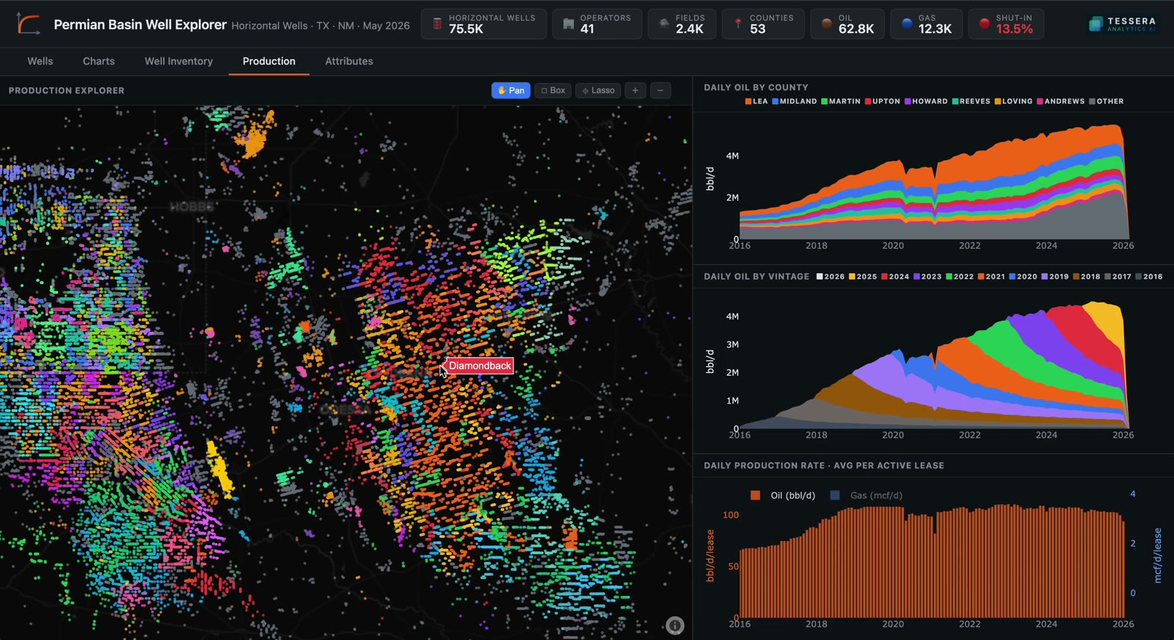This screenshot has width=1174, height=640.
Task: Go to the Well Inventory tab
Action: point(179,61)
